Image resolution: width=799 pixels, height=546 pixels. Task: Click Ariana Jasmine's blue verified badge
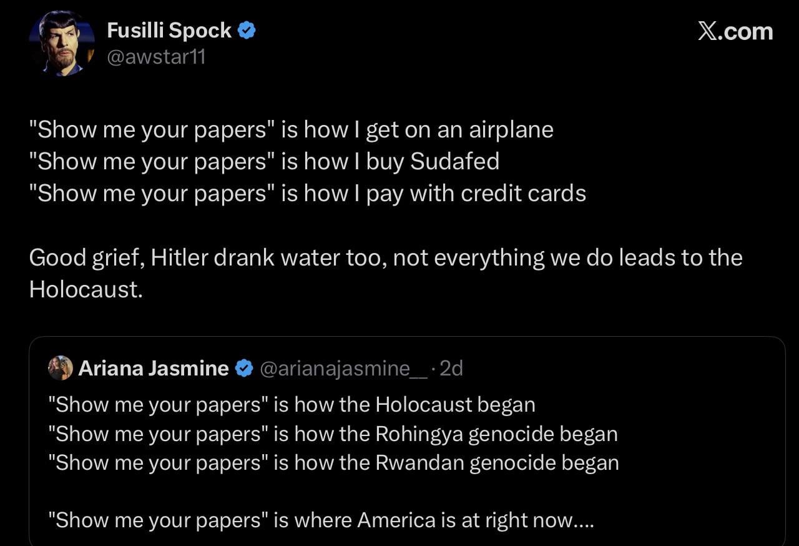tap(243, 369)
